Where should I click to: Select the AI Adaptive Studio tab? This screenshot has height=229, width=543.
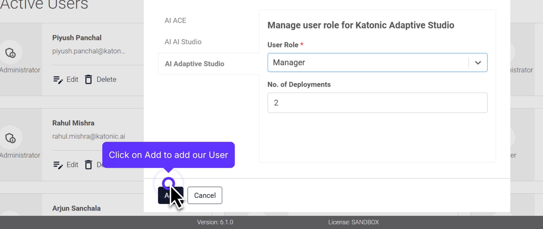195,64
